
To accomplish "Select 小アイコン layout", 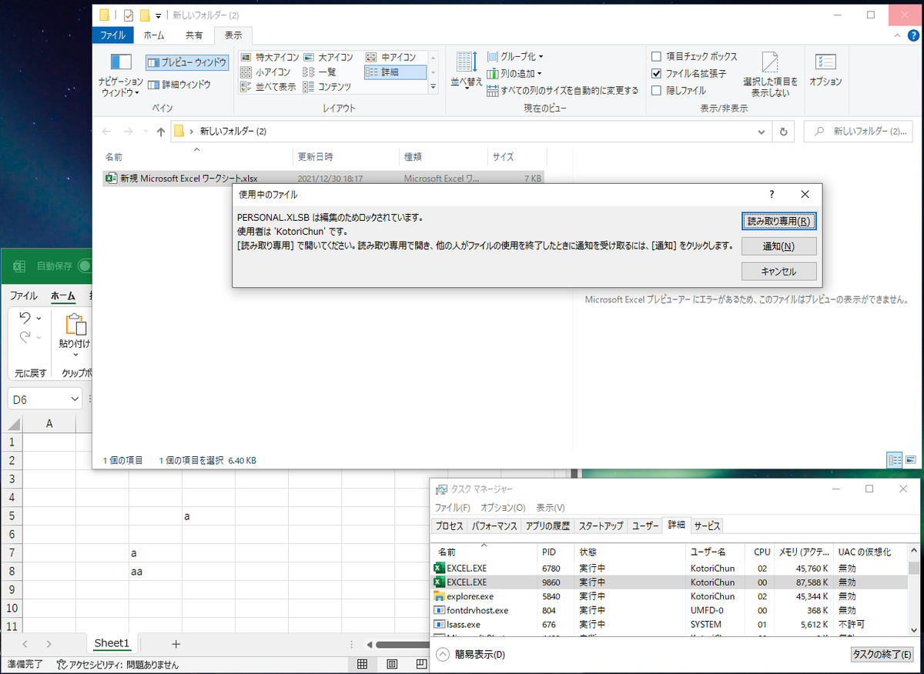I will [265, 72].
